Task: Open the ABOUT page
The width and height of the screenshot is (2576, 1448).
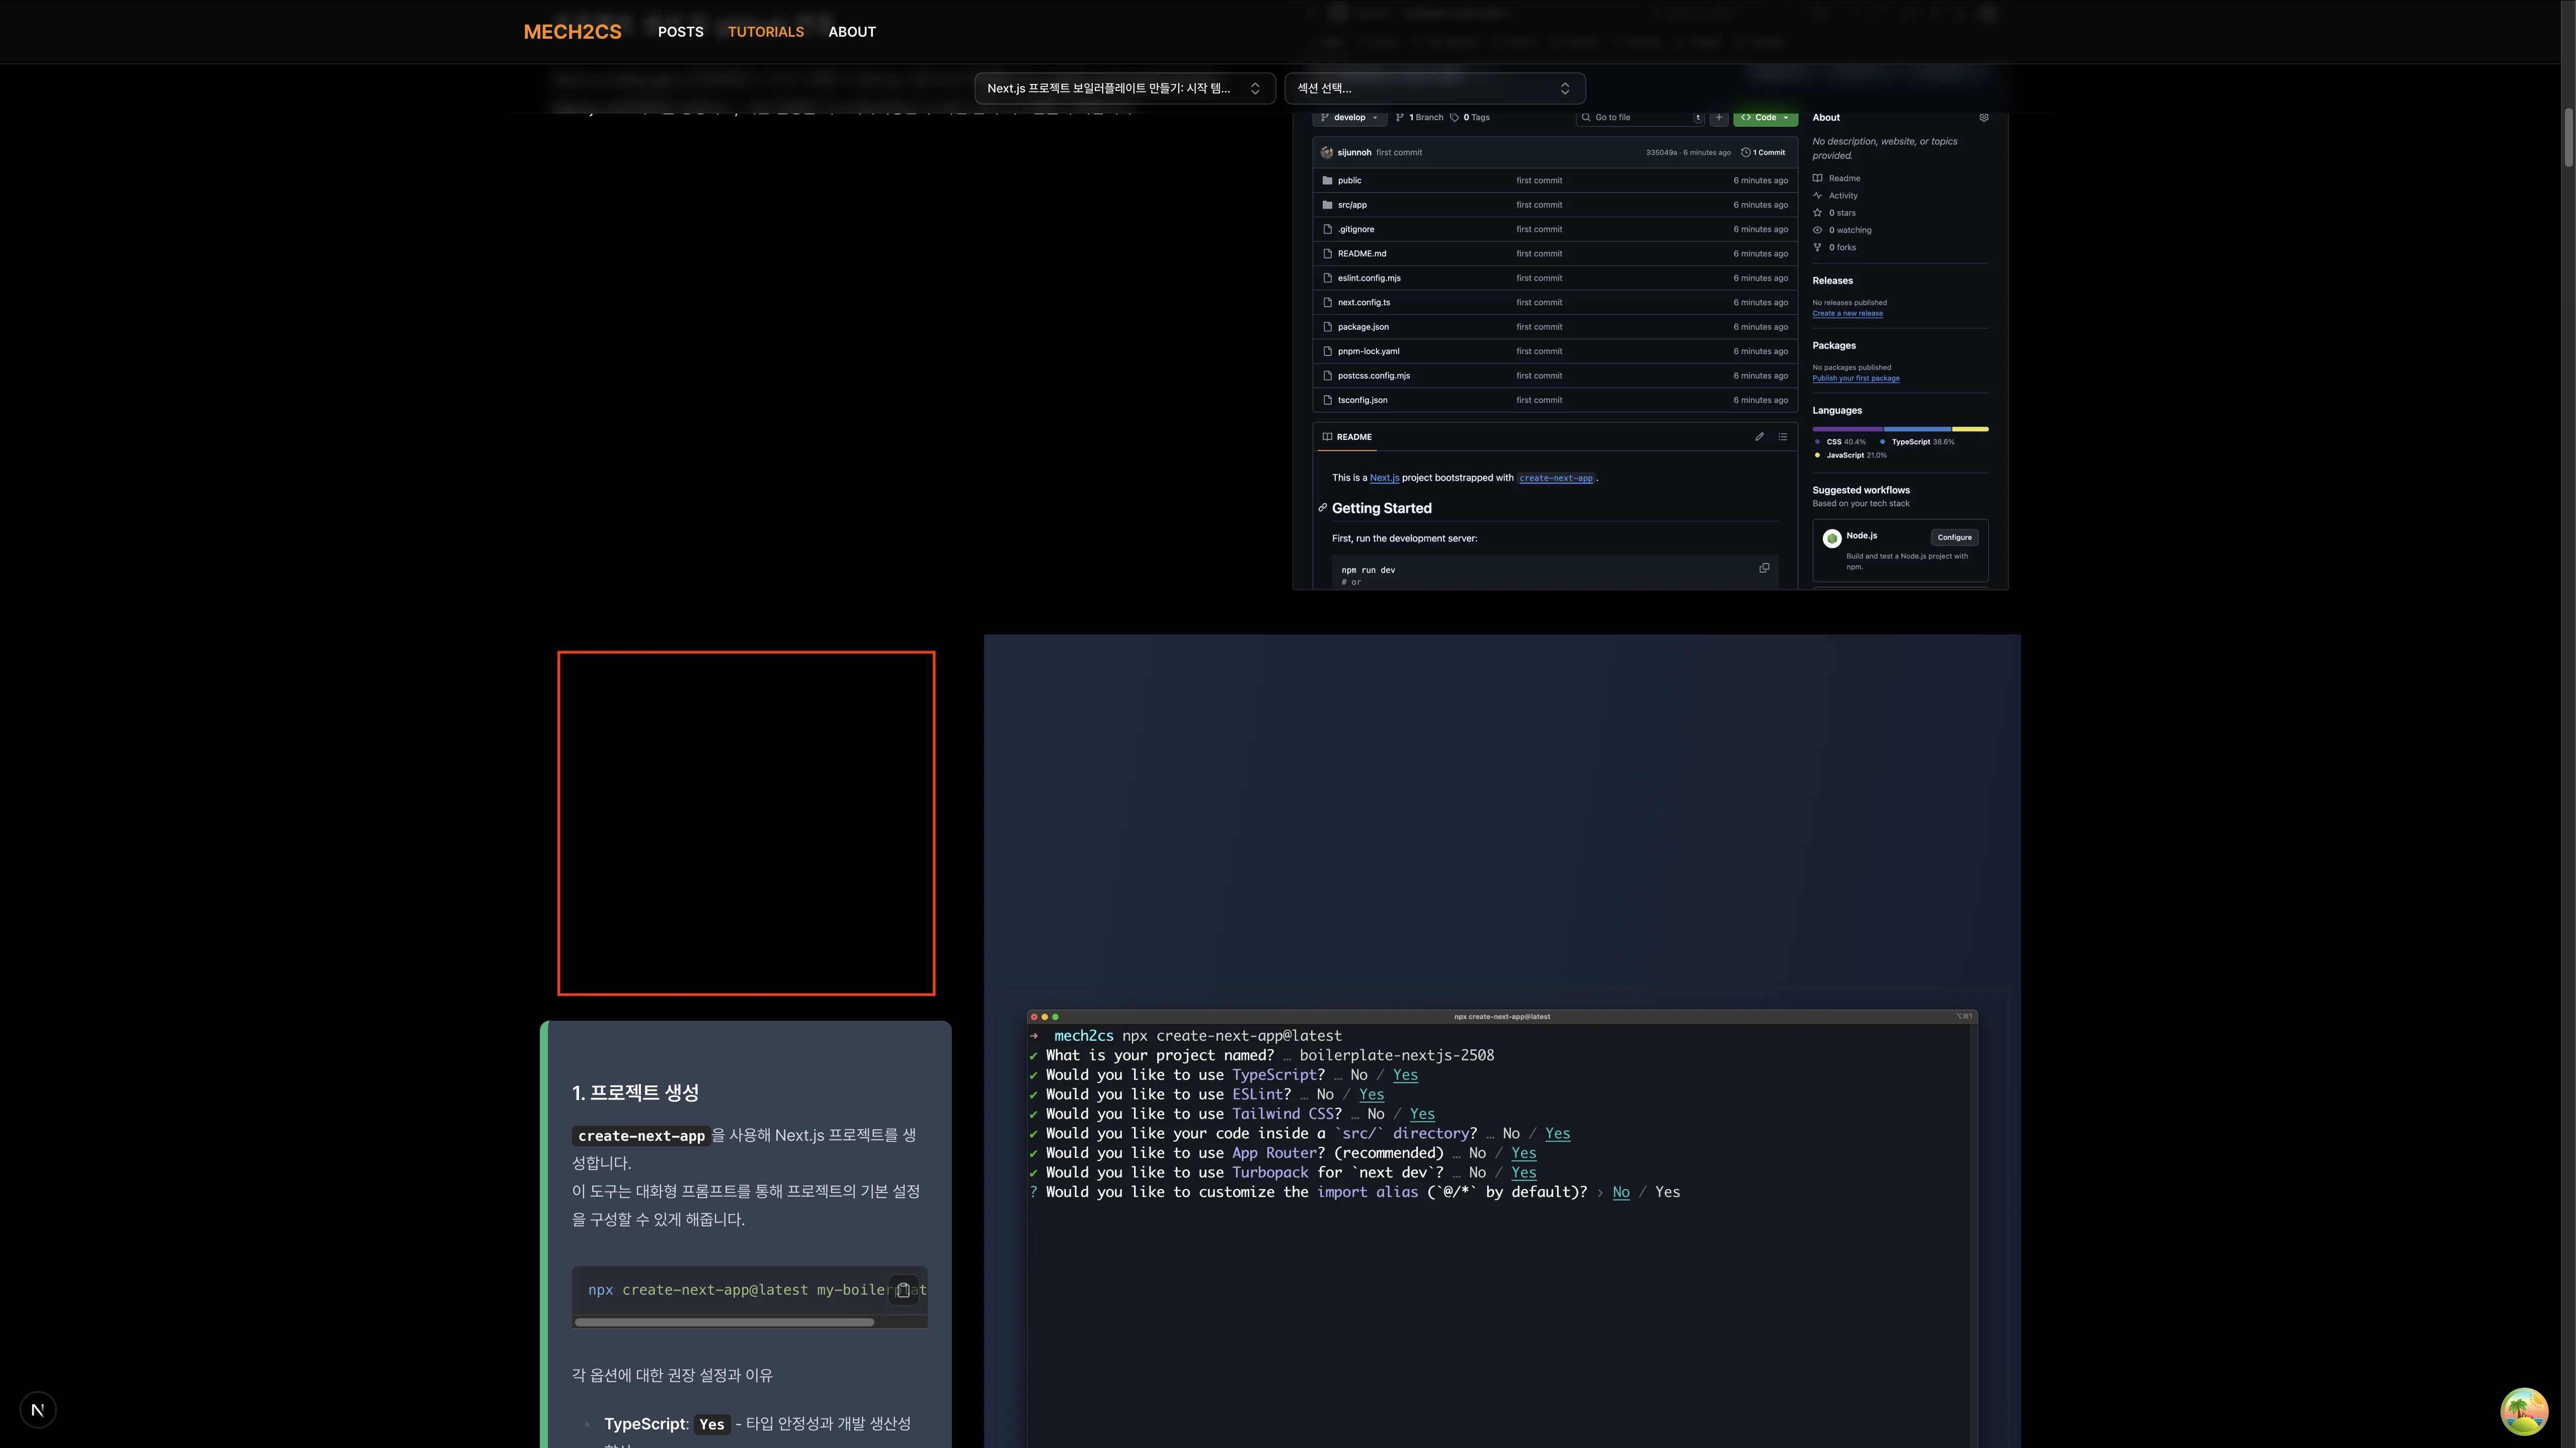Action: click(851, 32)
